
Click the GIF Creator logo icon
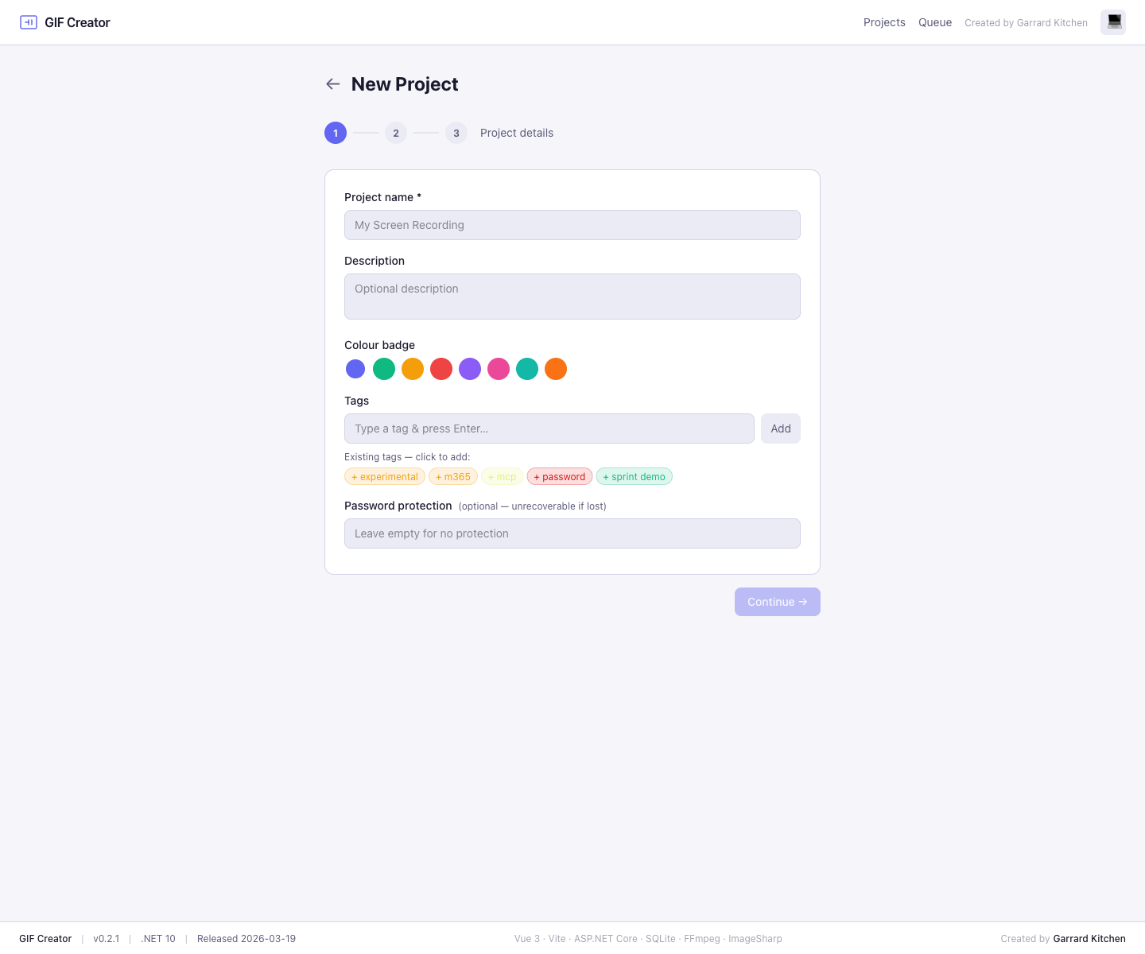29,22
